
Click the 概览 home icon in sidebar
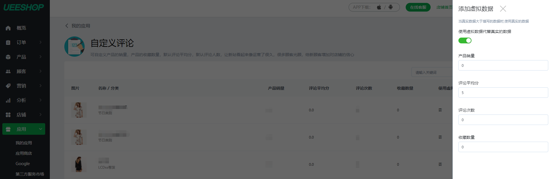[x=8, y=28]
